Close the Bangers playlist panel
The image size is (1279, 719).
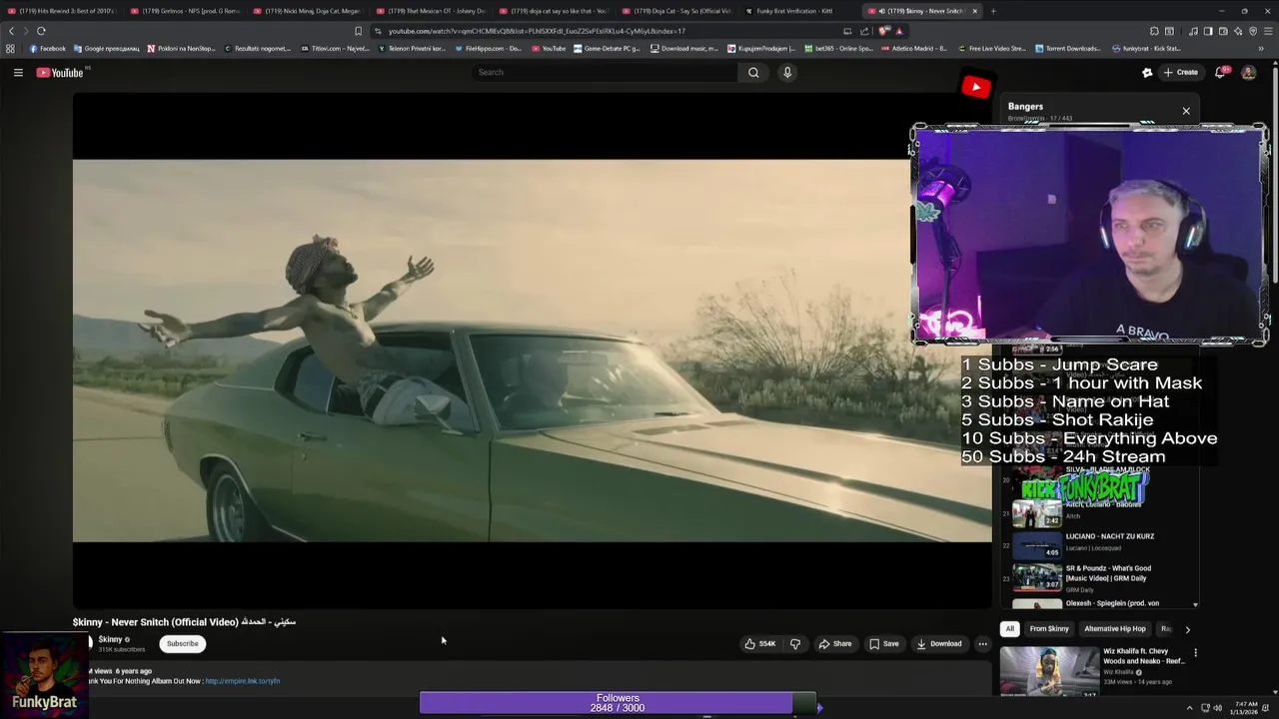pyautogui.click(x=1186, y=111)
